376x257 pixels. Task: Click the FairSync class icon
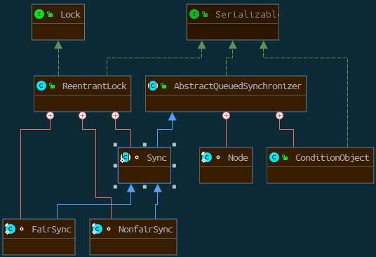coord(10,229)
